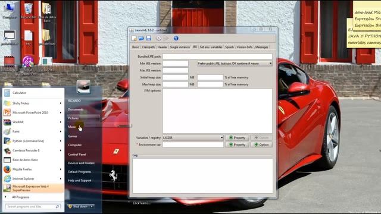Viewport: 381px width, 214px height.
Task: Expand Microsoft PowerPoint 2010 jump list arrow
Action: point(61,112)
